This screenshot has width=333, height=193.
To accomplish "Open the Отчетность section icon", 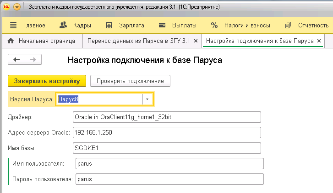I will [288, 25].
